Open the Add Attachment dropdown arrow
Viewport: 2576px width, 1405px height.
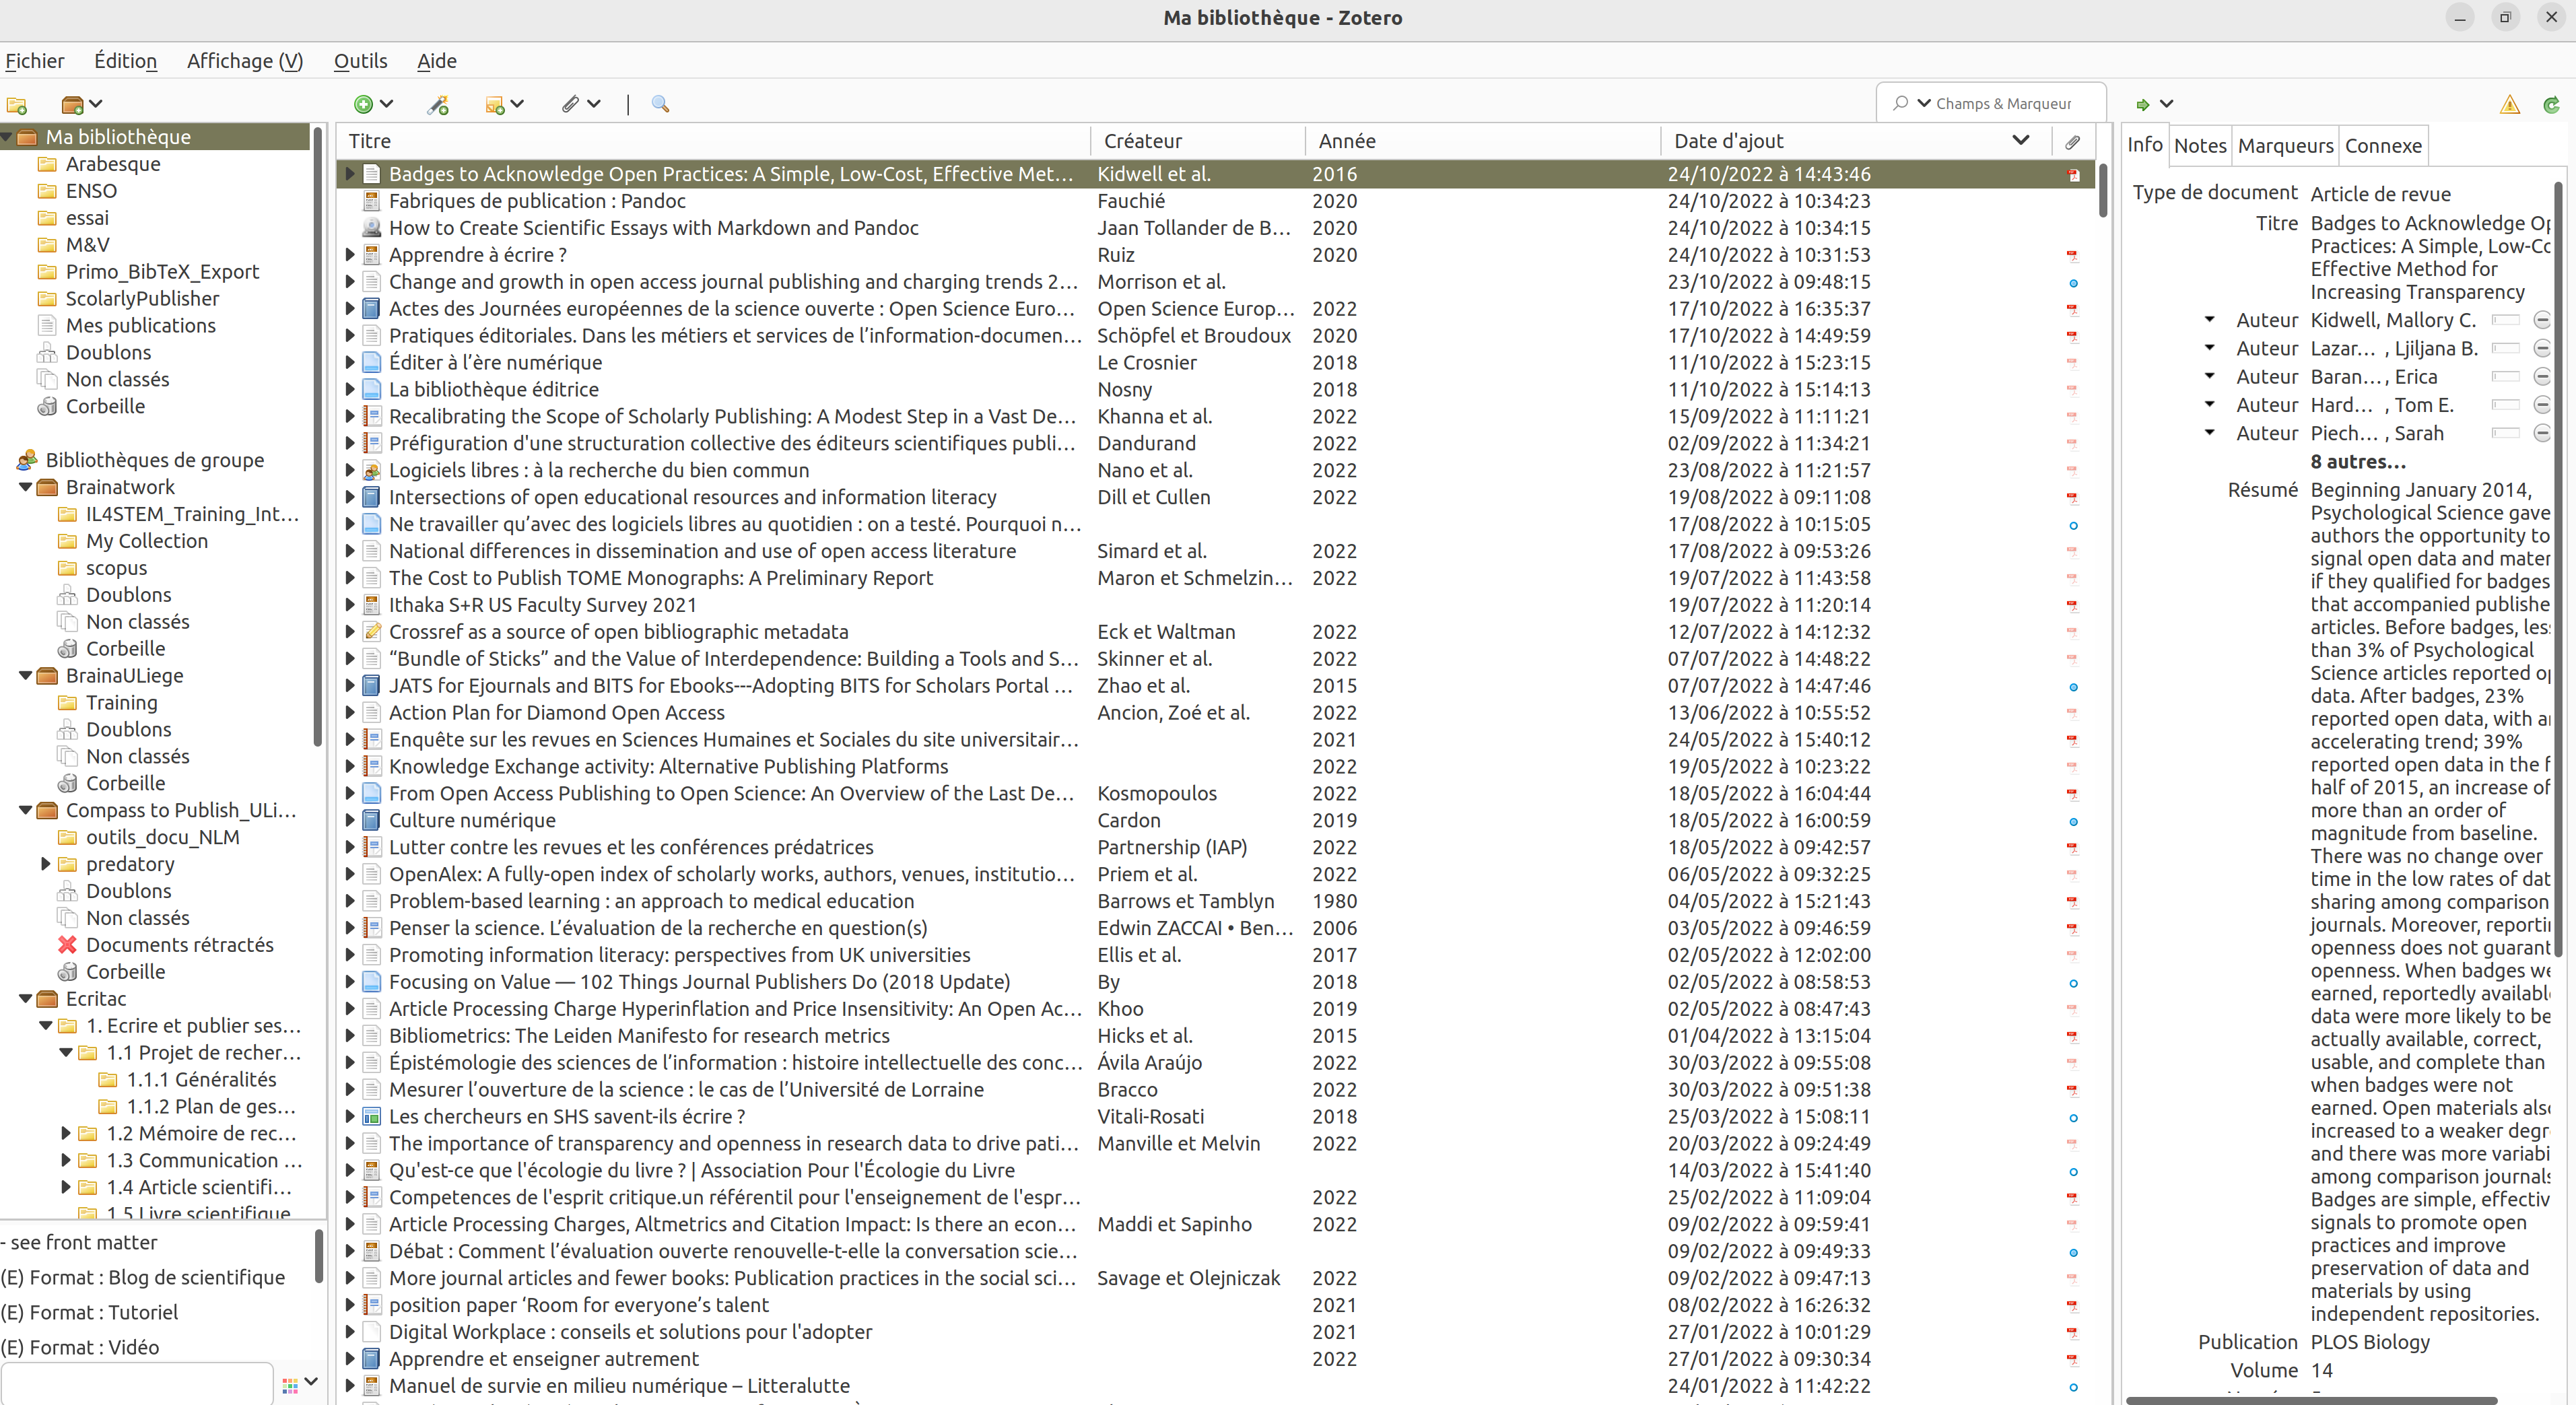tap(594, 104)
